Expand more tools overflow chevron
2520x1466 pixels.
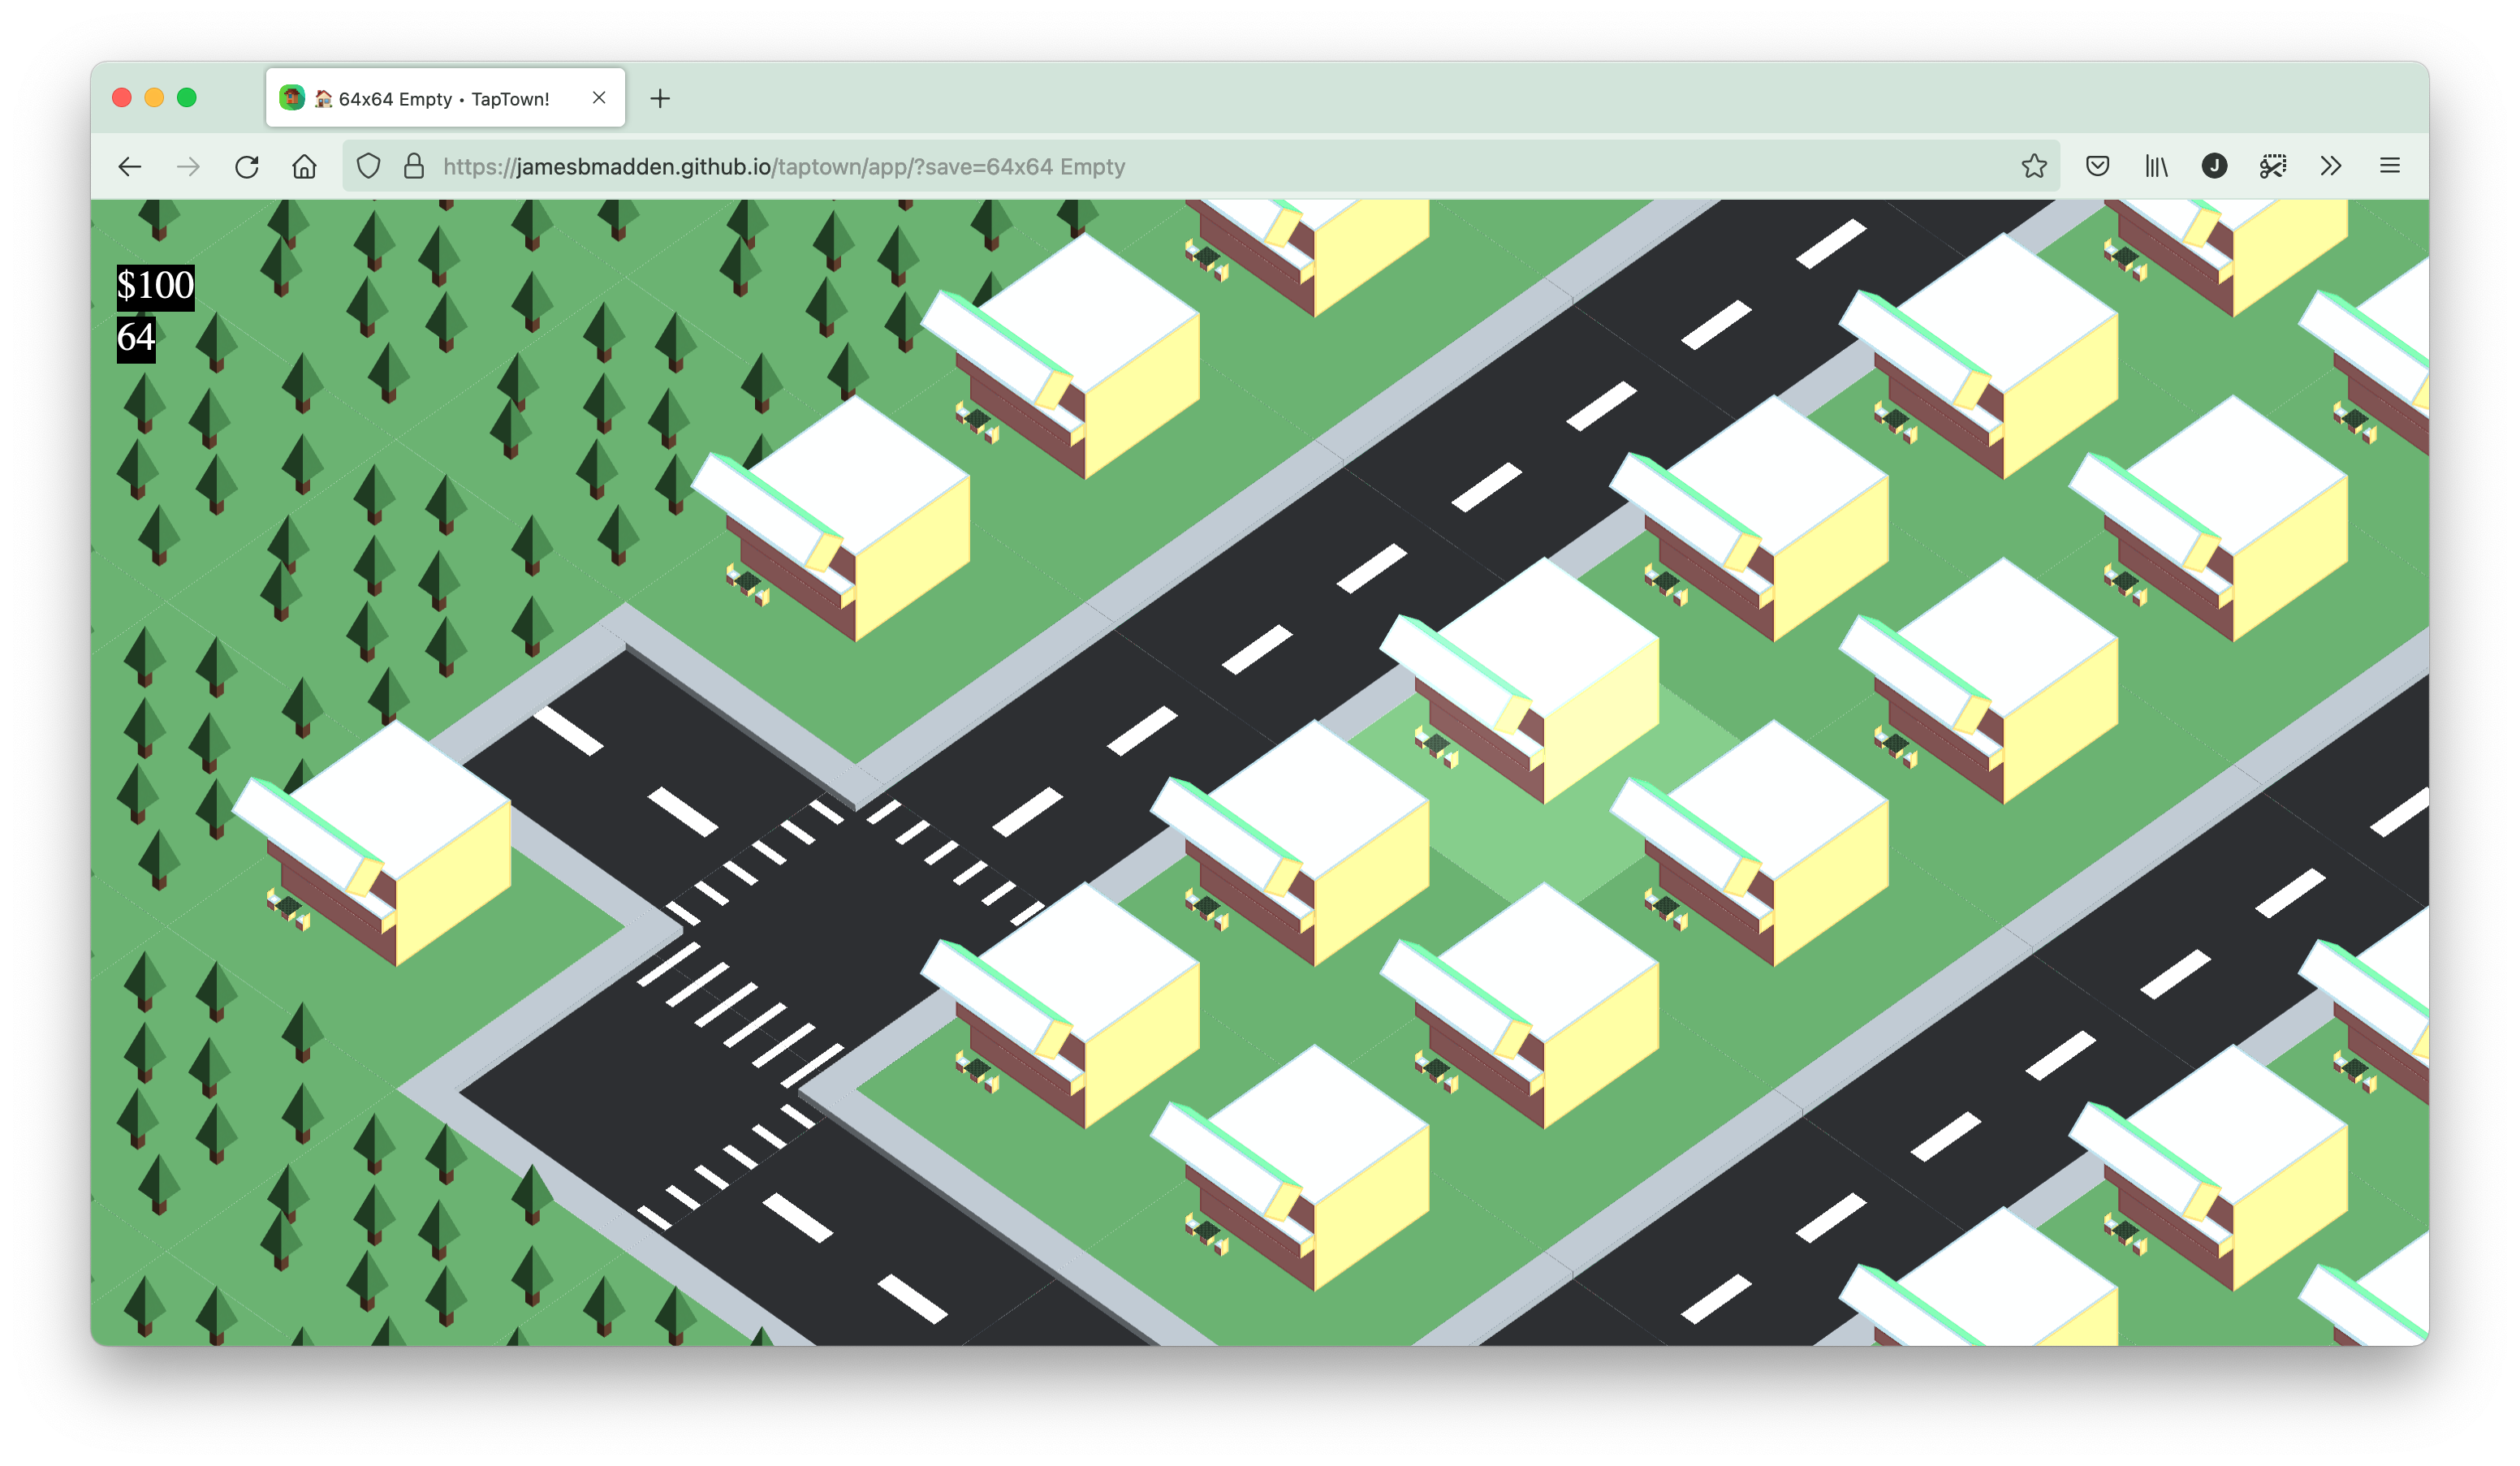pos(2331,166)
